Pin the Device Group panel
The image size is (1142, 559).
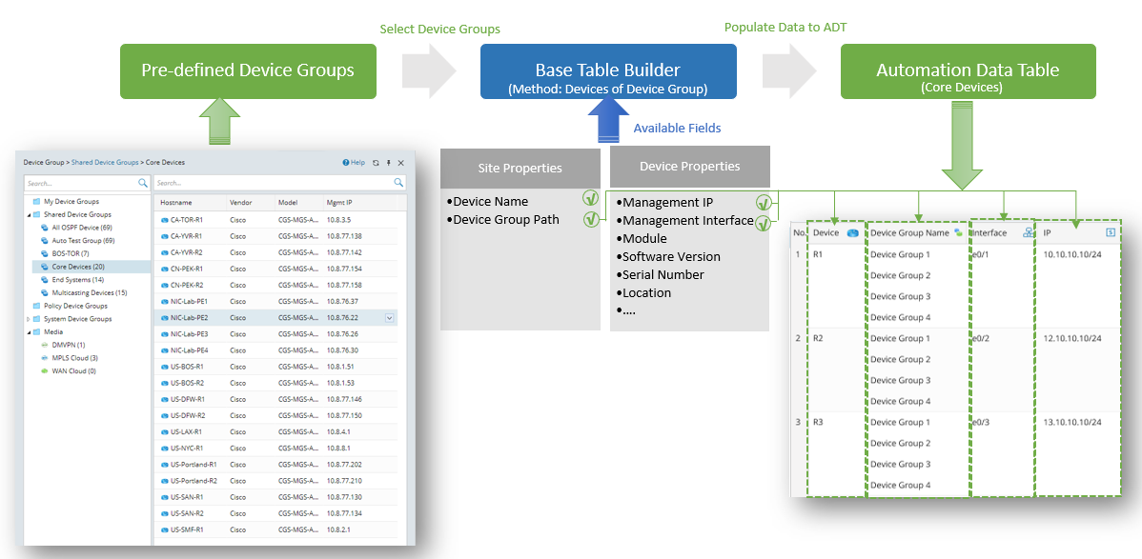[388, 163]
